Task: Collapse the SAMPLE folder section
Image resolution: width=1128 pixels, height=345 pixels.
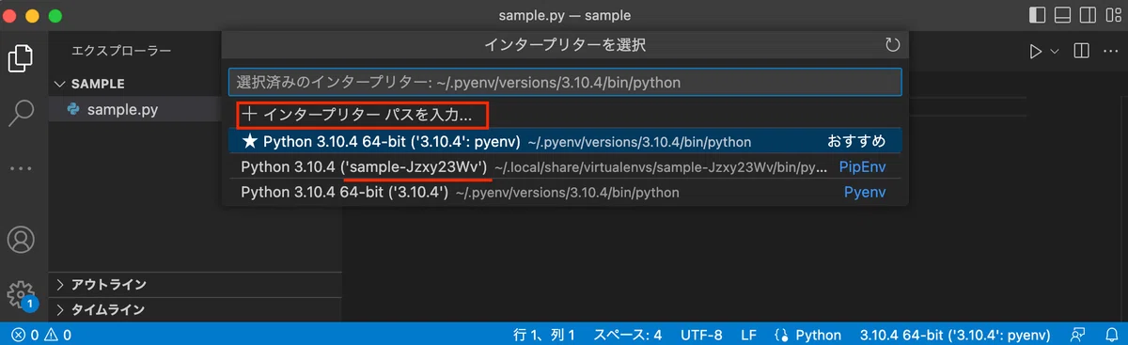Action: click(195, 84)
